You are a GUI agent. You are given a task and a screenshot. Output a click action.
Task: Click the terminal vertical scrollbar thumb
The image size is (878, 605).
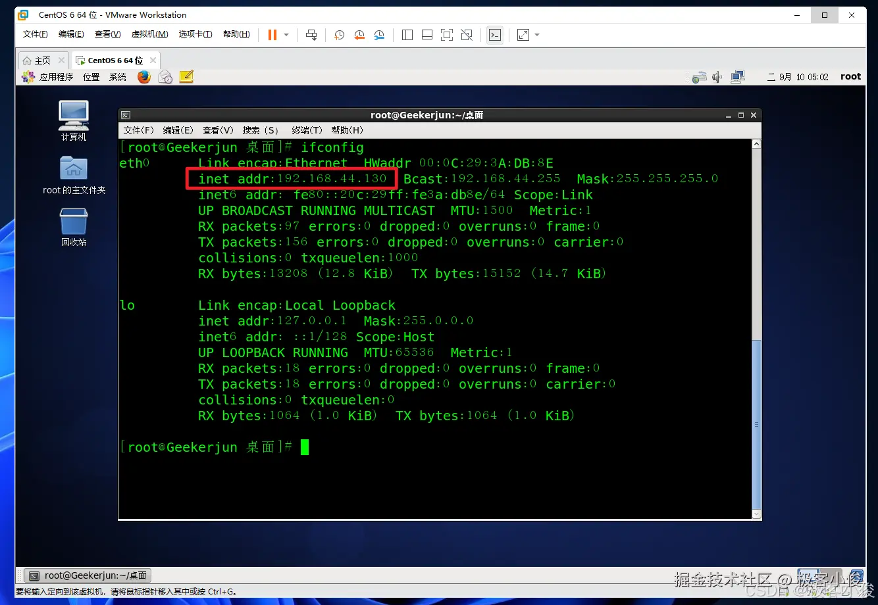(756, 425)
